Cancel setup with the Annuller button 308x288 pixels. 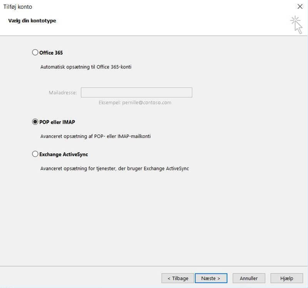click(249, 278)
